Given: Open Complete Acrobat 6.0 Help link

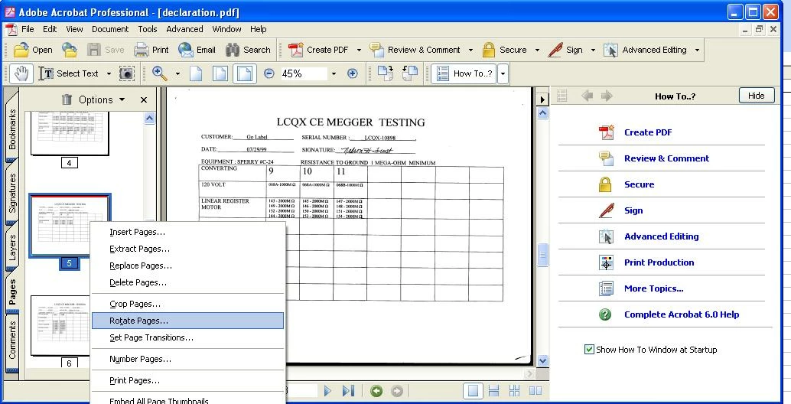Looking at the screenshot, I should click(682, 314).
